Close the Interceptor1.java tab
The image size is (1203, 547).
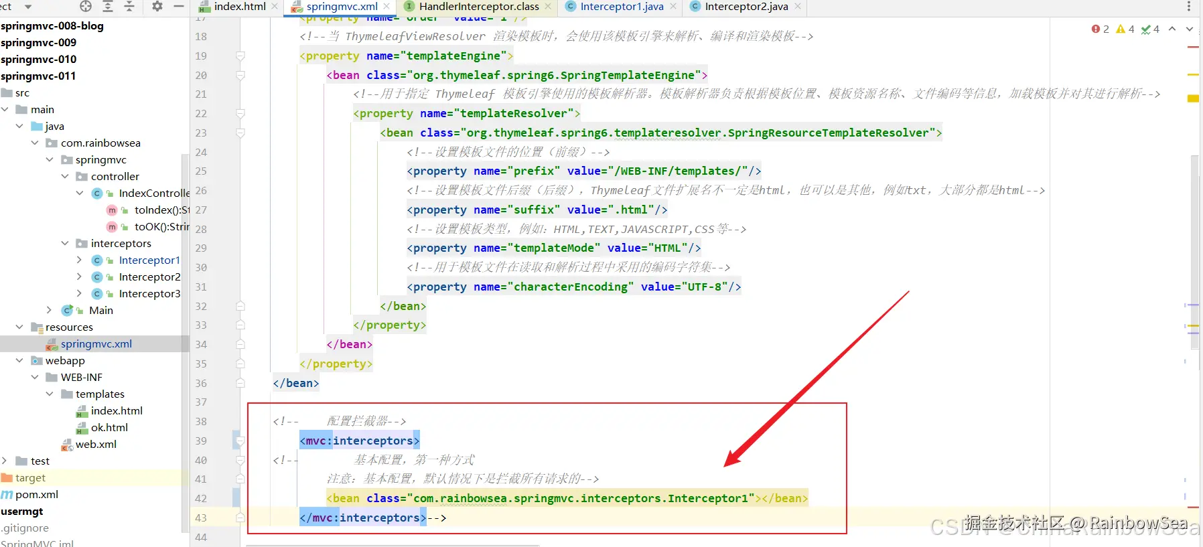pos(673,7)
